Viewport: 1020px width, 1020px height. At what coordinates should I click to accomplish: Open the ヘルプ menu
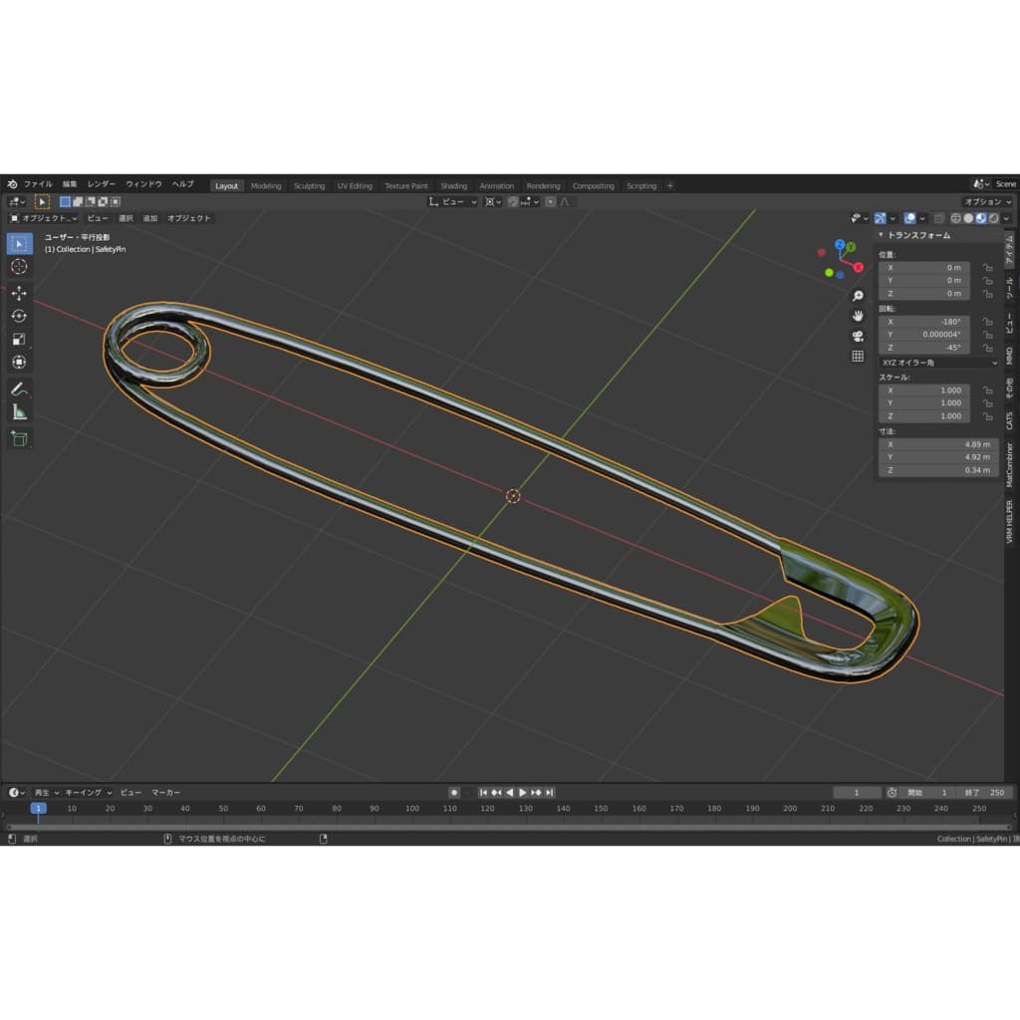(183, 184)
